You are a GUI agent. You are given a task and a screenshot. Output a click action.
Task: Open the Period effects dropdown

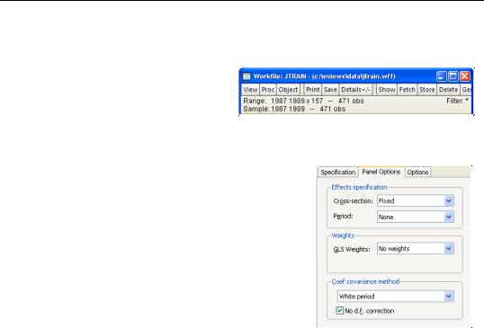click(415, 217)
